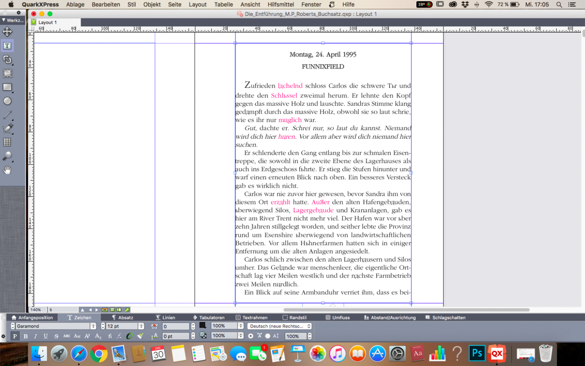
Task: Toggle Bold type style
Action: click(x=25, y=336)
